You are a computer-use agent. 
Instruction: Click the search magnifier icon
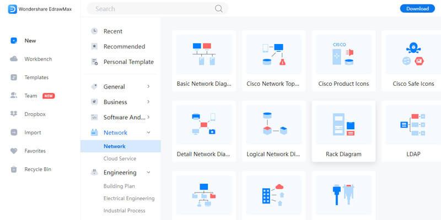coord(218,9)
